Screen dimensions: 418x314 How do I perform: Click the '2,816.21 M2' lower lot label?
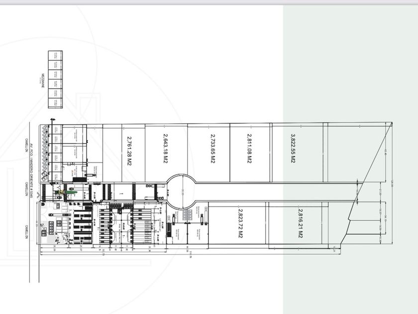[300, 223]
